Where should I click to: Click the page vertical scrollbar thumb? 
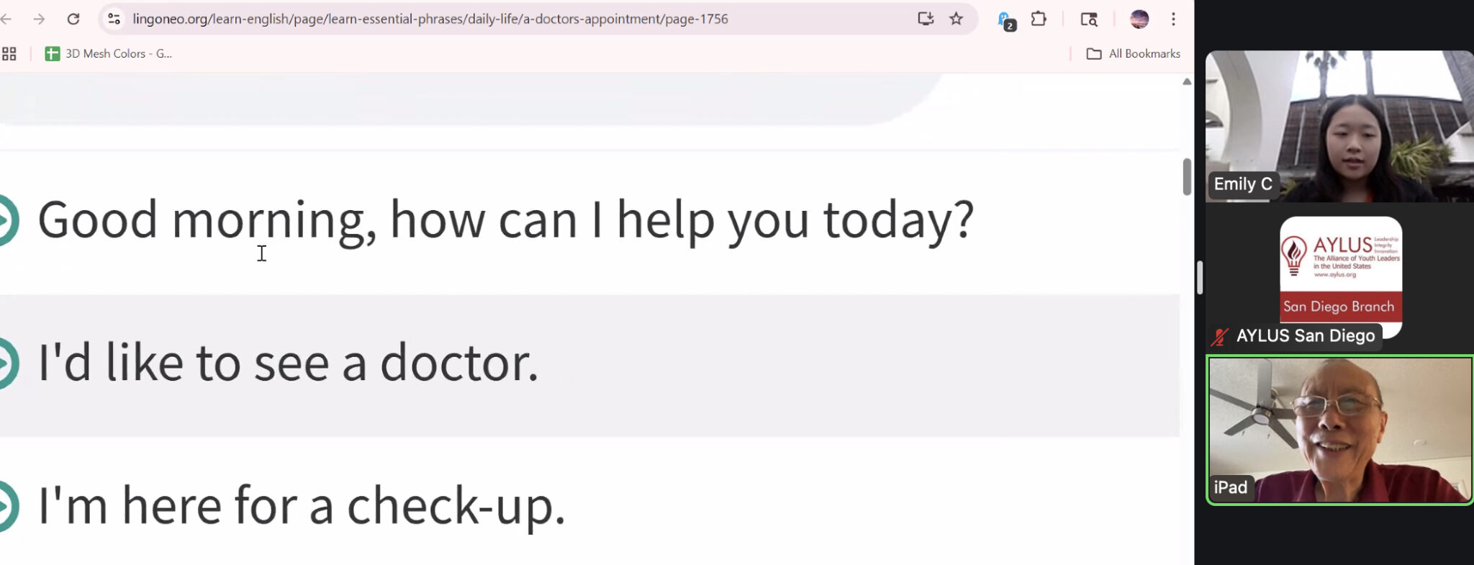click(1186, 176)
